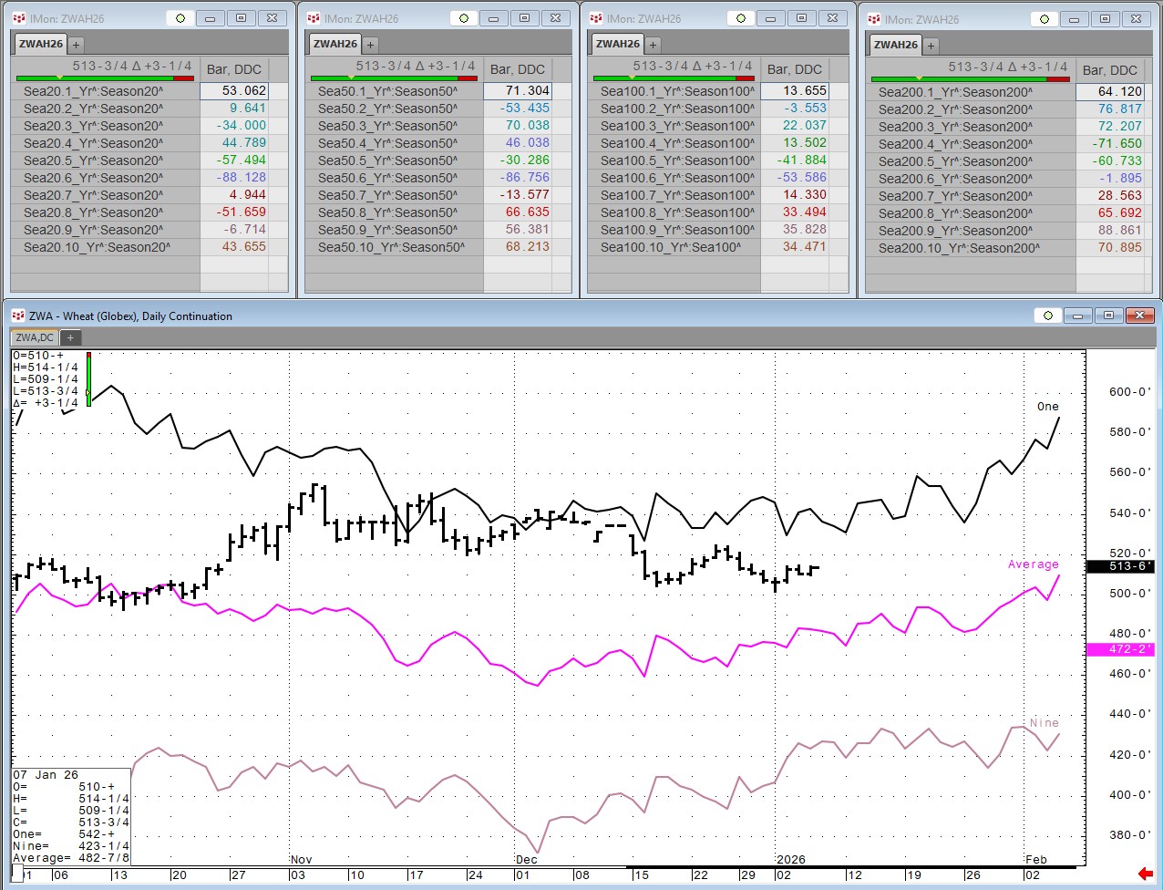
Task: Select the ZWA,DC chart tab
Action: 36,337
